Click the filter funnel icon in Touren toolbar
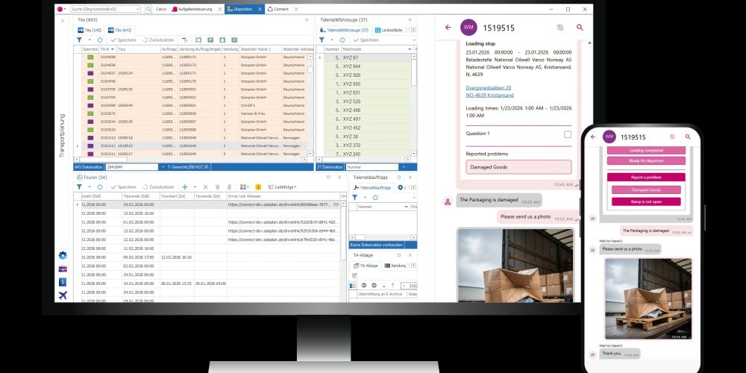 pos(80,186)
